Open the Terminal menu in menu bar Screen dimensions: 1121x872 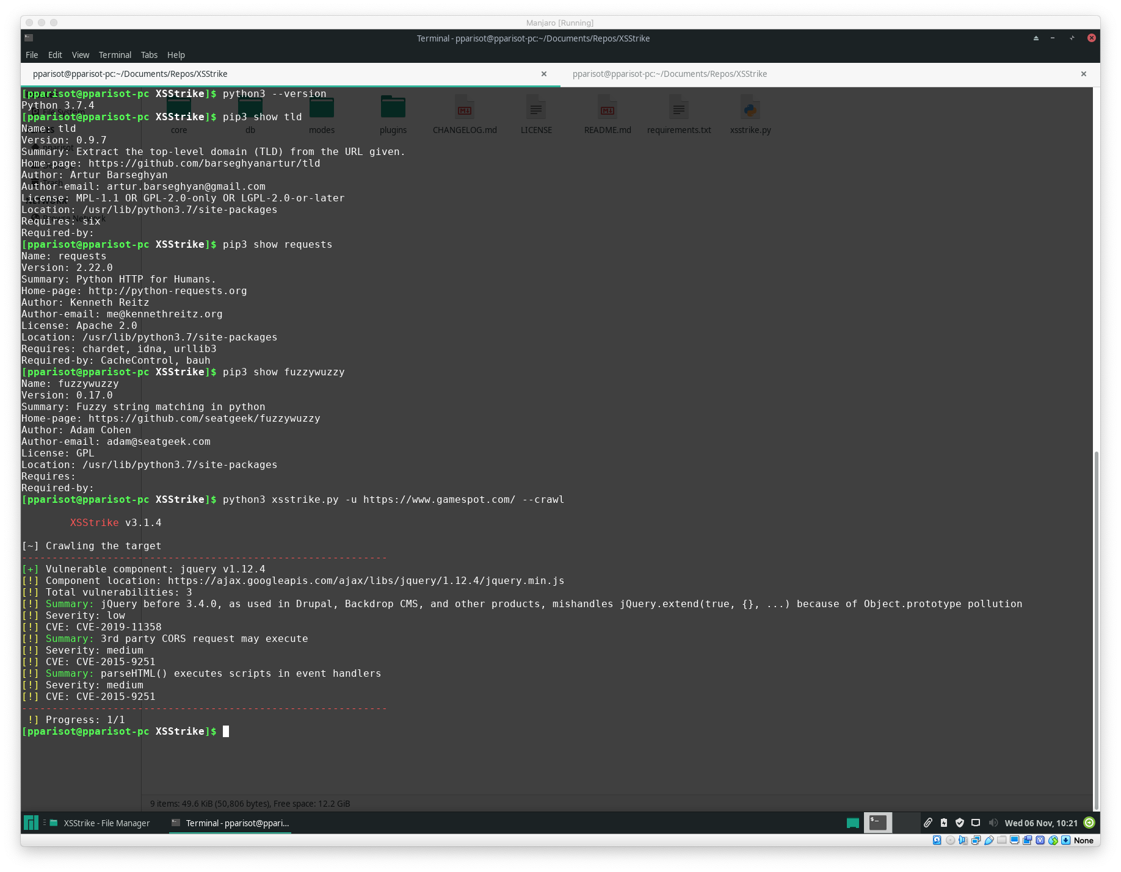(115, 55)
